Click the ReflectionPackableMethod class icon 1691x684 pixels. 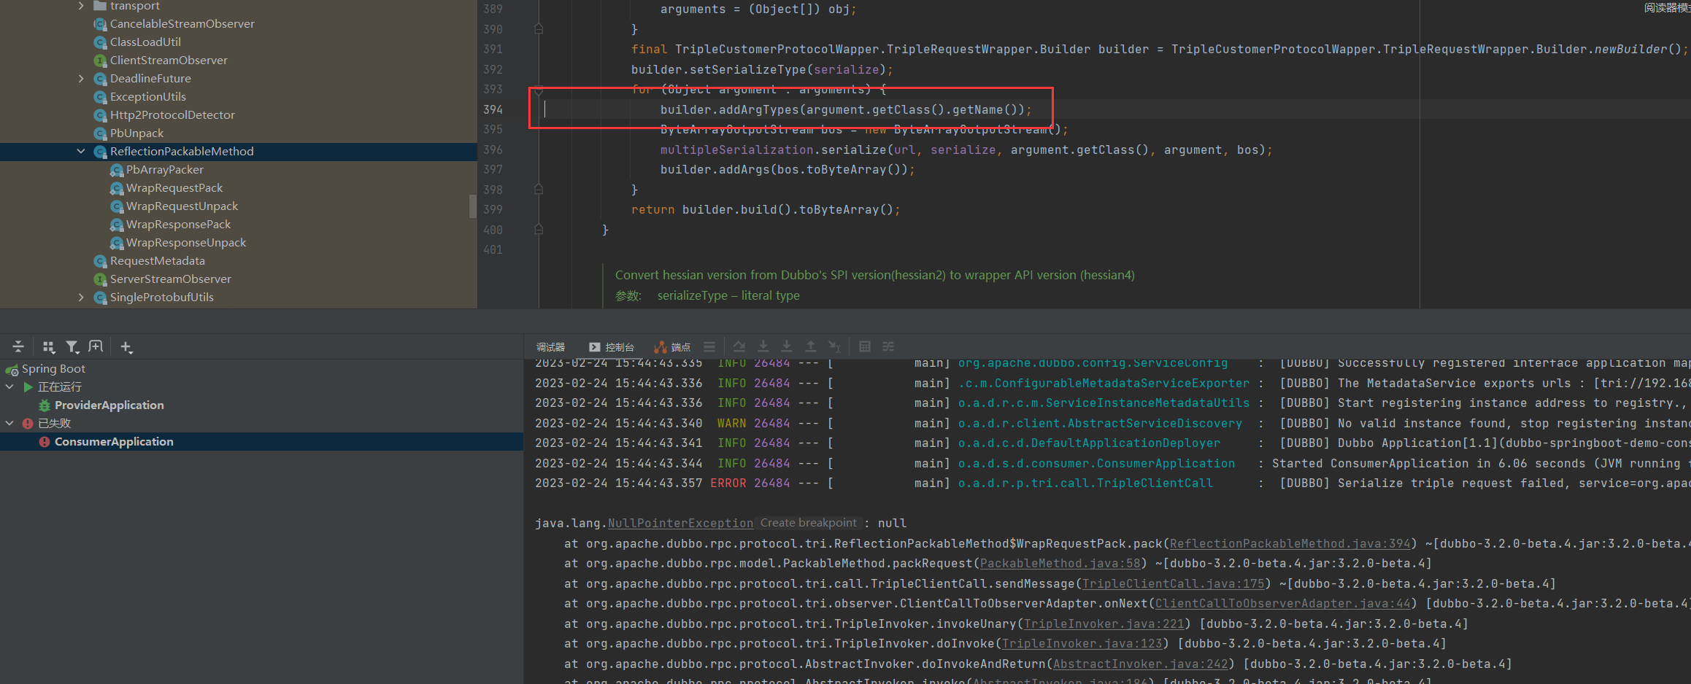click(100, 152)
